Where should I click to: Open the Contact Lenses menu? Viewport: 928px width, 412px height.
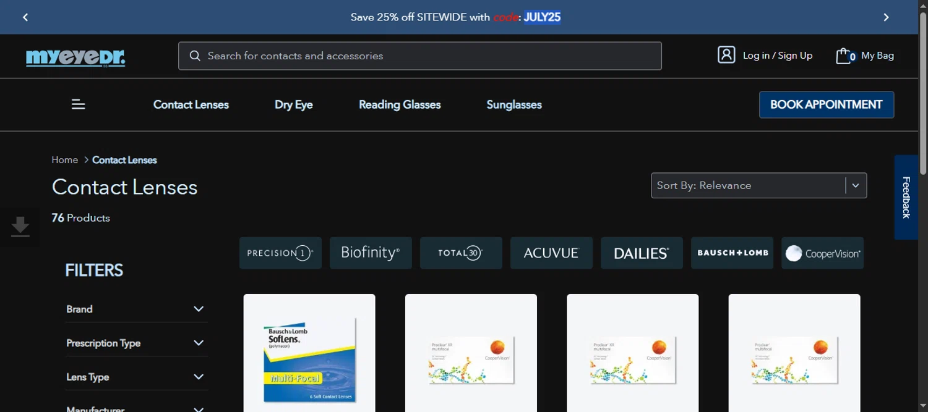click(191, 104)
